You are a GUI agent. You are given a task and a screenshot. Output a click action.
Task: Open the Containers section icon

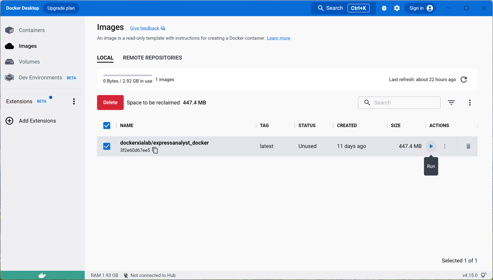(x=10, y=30)
